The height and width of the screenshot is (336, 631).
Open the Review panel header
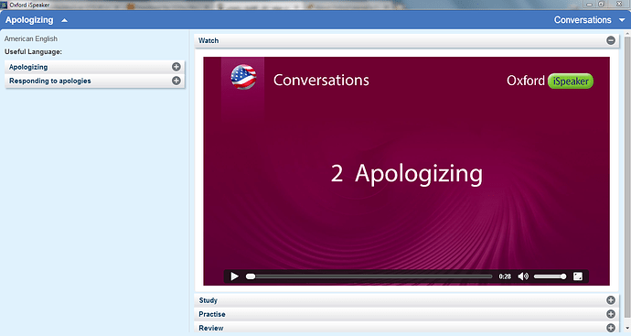click(x=407, y=328)
